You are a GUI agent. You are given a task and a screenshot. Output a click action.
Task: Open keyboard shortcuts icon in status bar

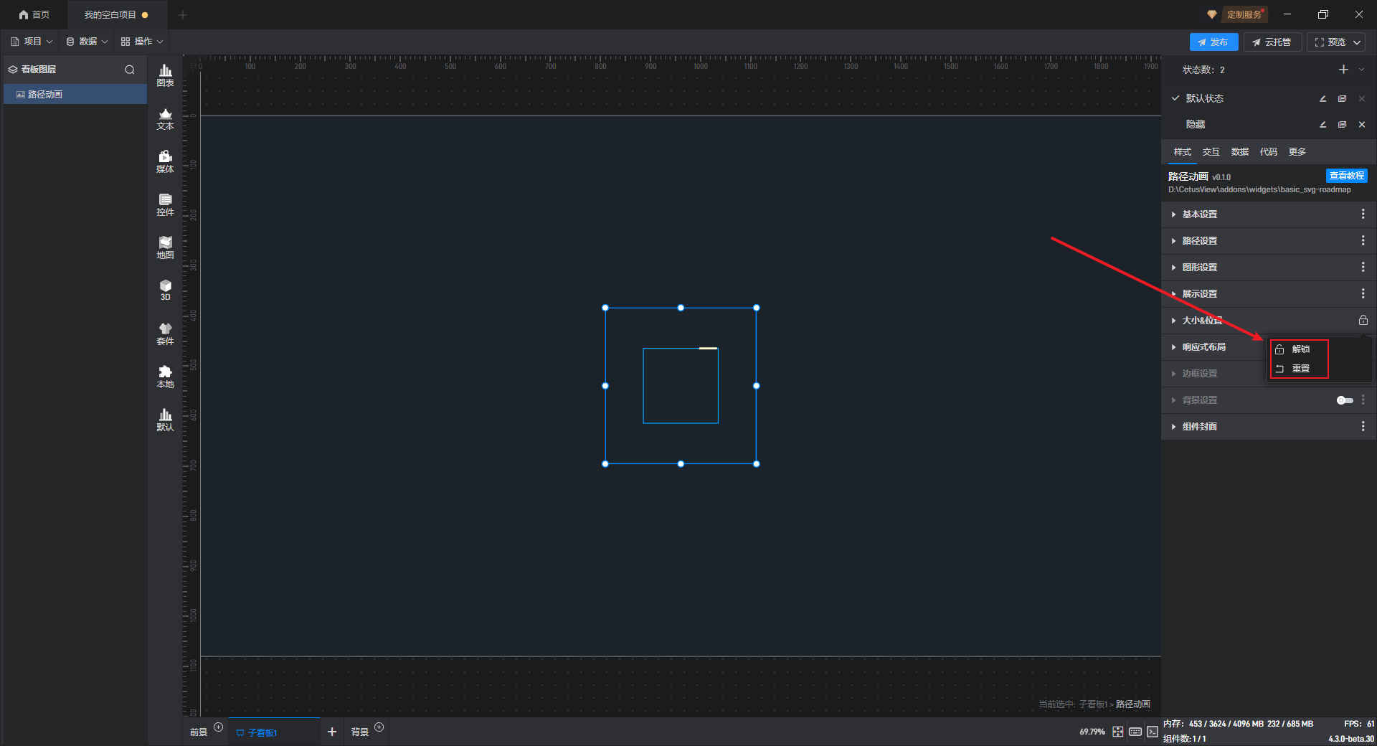(1135, 732)
